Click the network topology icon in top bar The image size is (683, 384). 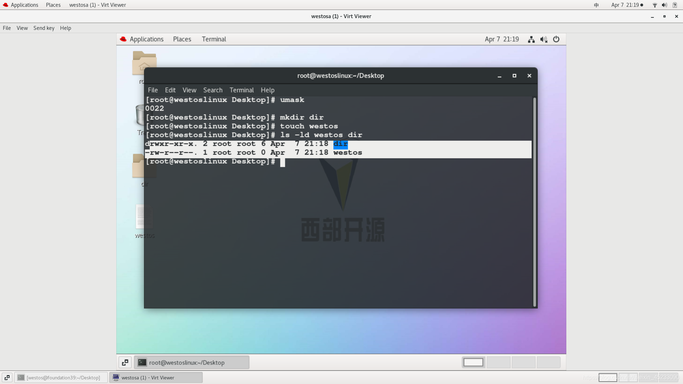(531, 39)
